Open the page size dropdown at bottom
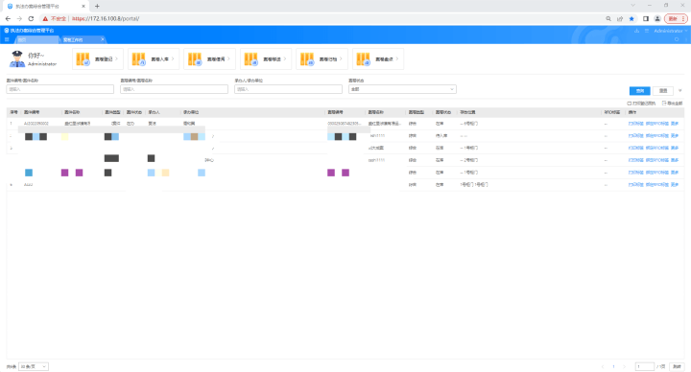691x372 pixels. (34, 366)
